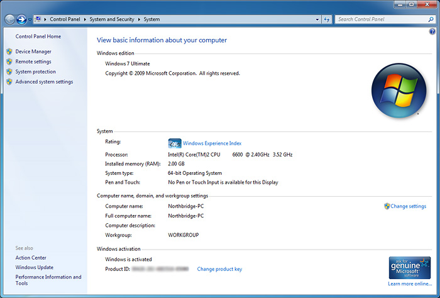Expand arrow after Control Panel breadcrumb

[x=85, y=19]
